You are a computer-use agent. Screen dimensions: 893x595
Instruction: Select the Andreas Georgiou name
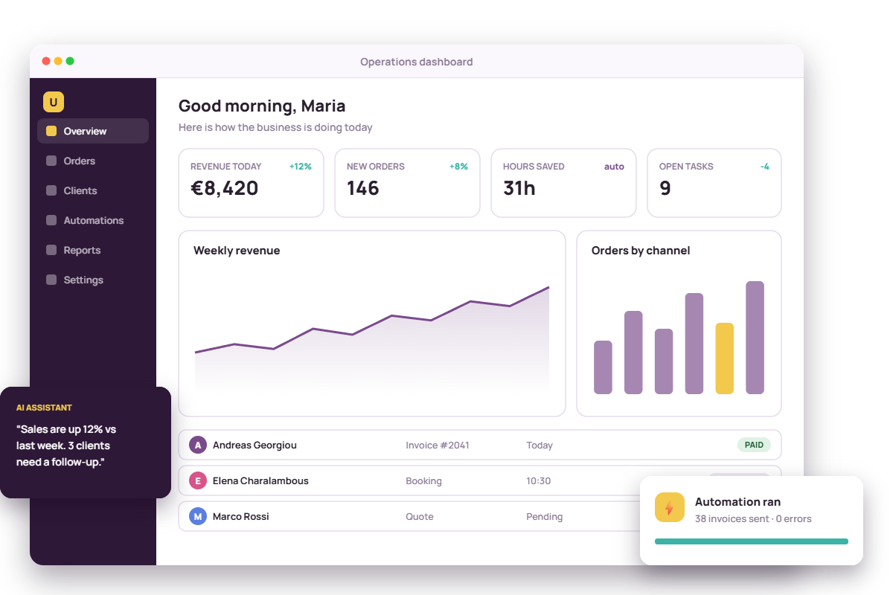[x=255, y=445]
